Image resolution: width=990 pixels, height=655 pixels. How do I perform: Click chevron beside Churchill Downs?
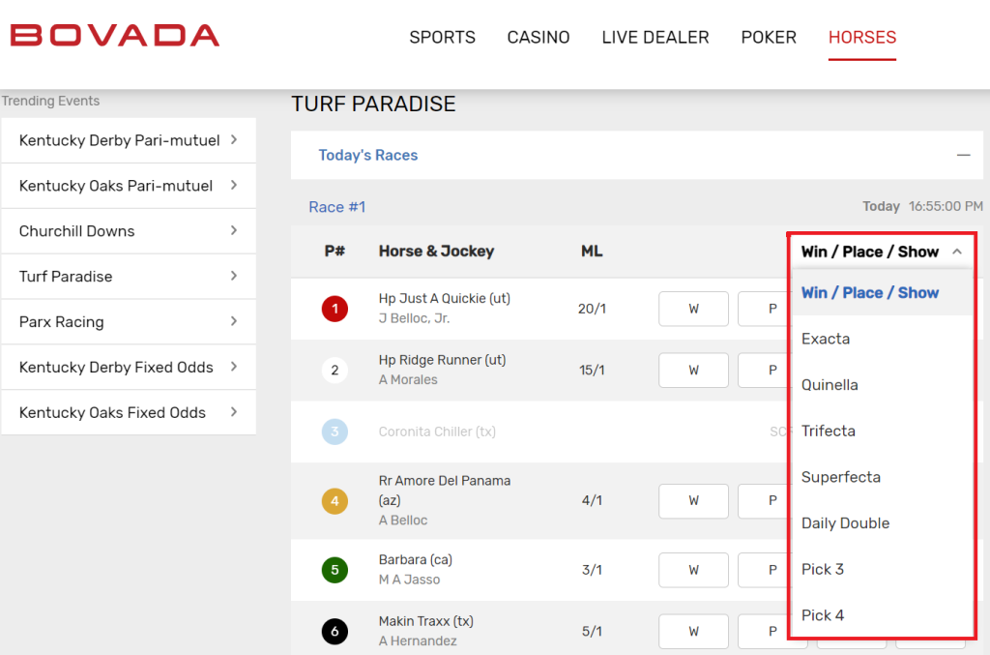[x=234, y=230]
